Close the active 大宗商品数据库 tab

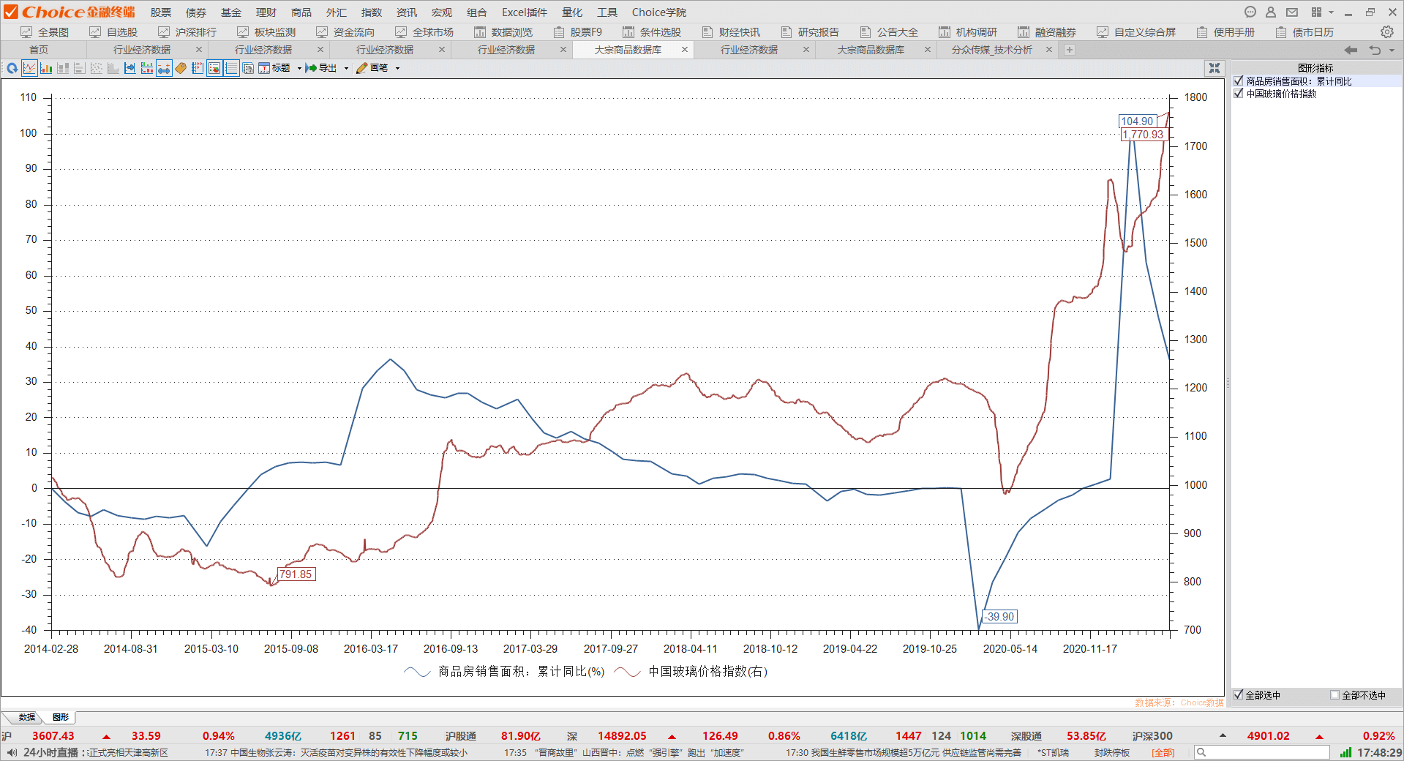click(685, 50)
